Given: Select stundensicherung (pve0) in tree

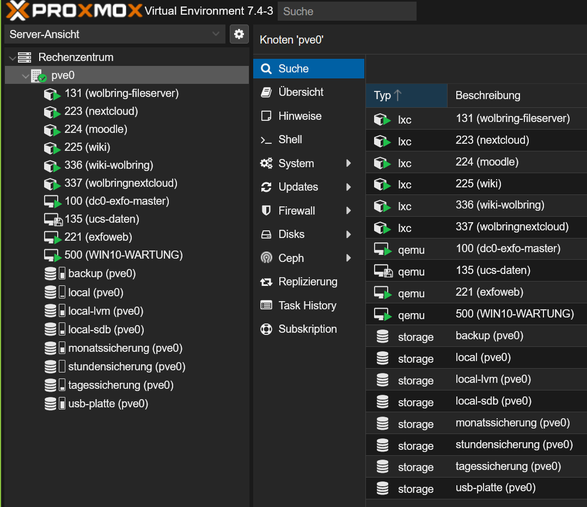Looking at the screenshot, I should pyautogui.click(x=127, y=366).
